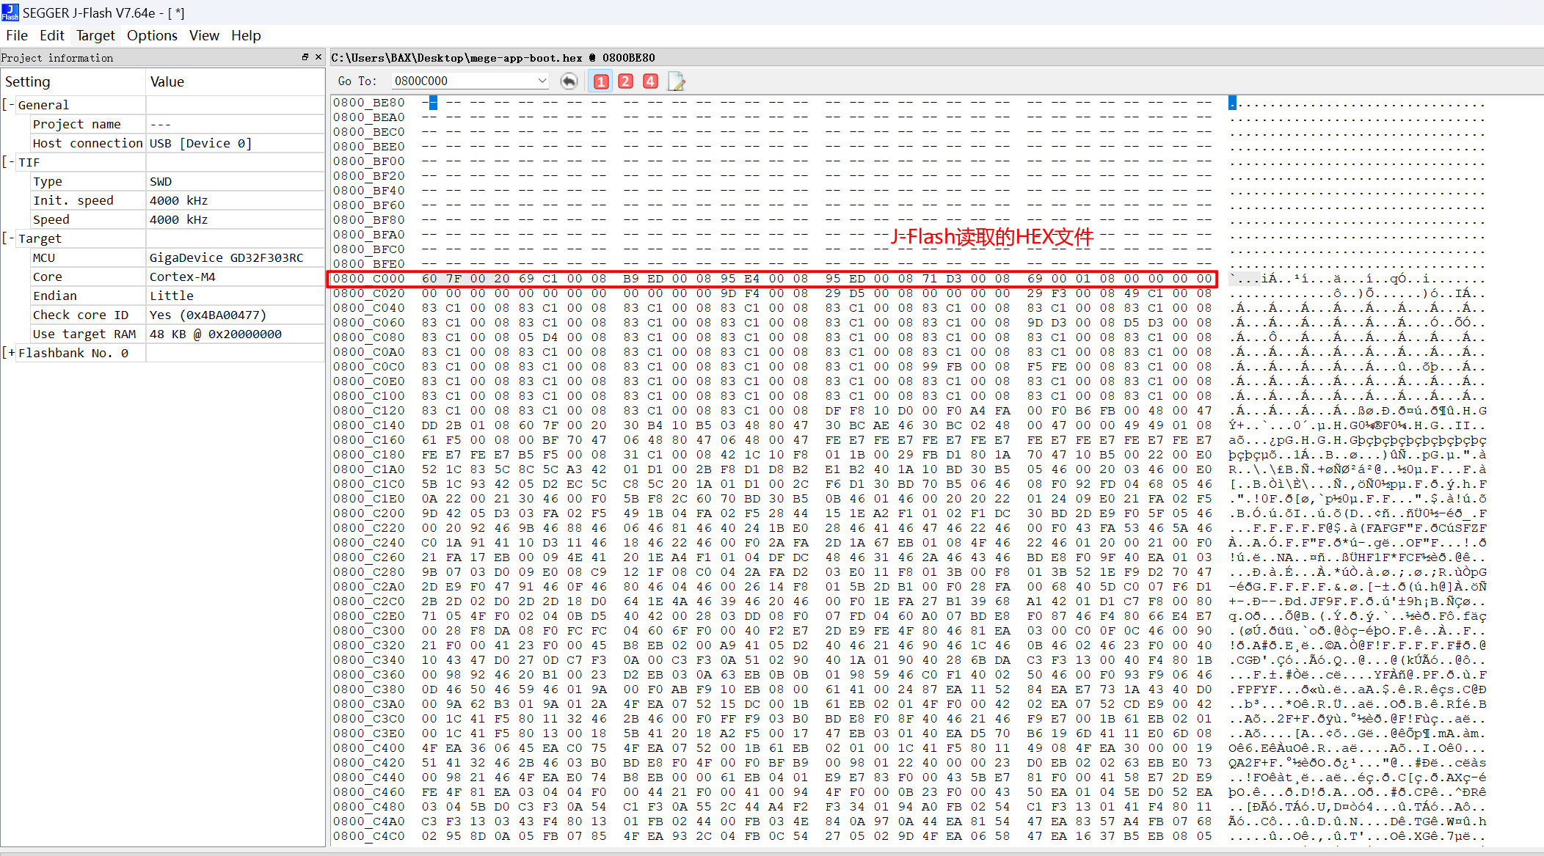Click address label 0800_C120
This screenshot has height=856, width=1544.
click(x=368, y=411)
